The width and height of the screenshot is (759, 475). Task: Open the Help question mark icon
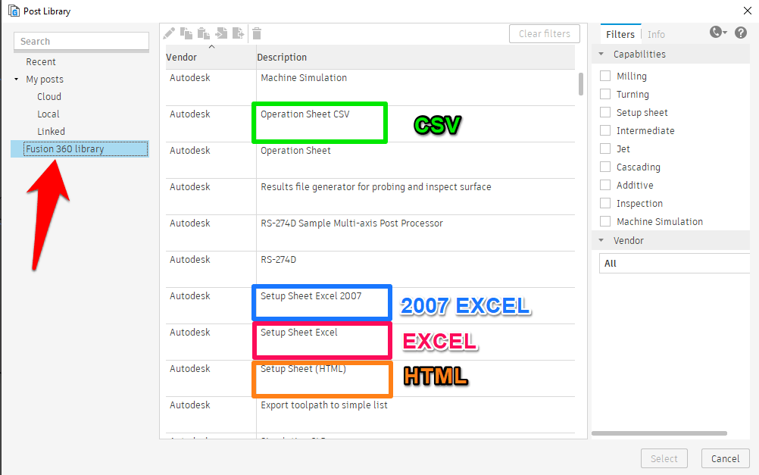pos(742,33)
